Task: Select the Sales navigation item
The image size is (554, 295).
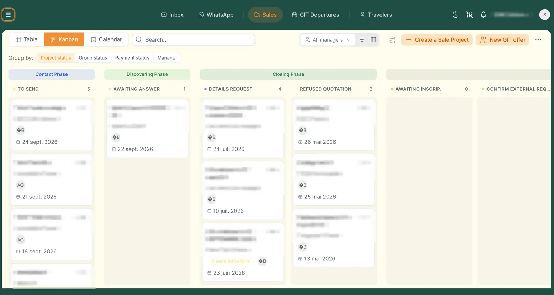Action: 265,15
